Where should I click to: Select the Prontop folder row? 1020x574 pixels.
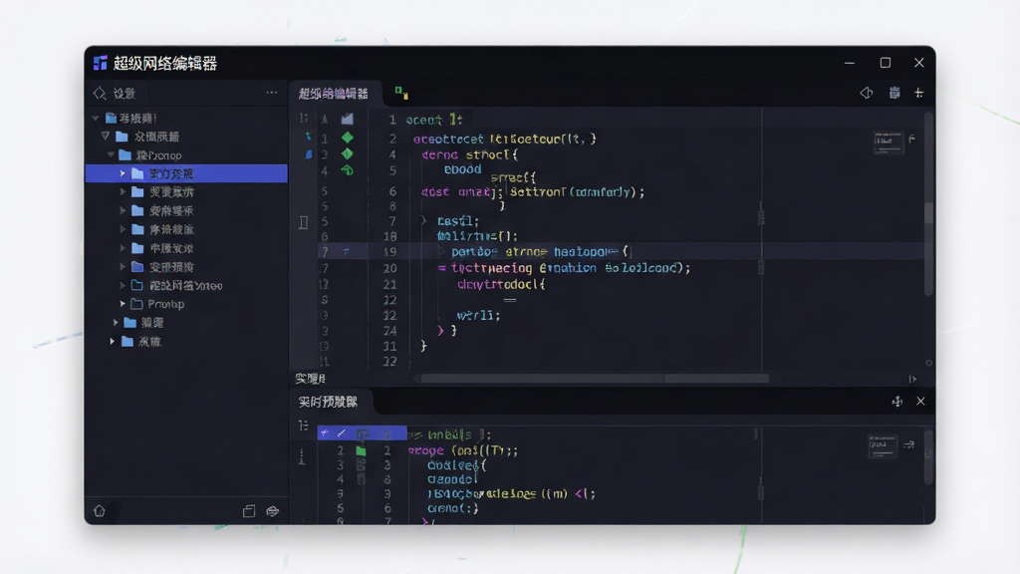click(186, 304)
